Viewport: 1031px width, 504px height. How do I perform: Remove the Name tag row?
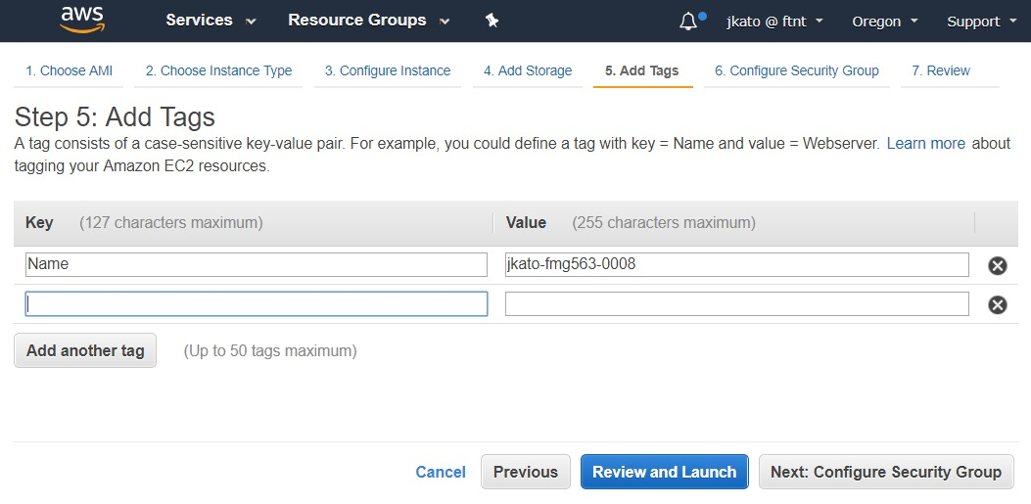[997, 265]
